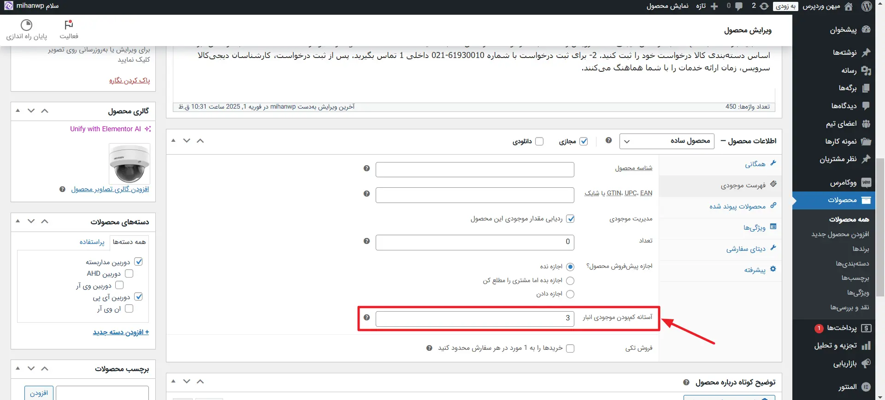Click the تجزیه و تحلیل chart icon
Image resolution: width=885 pixels, height=400 pixels.
[866, 346]
